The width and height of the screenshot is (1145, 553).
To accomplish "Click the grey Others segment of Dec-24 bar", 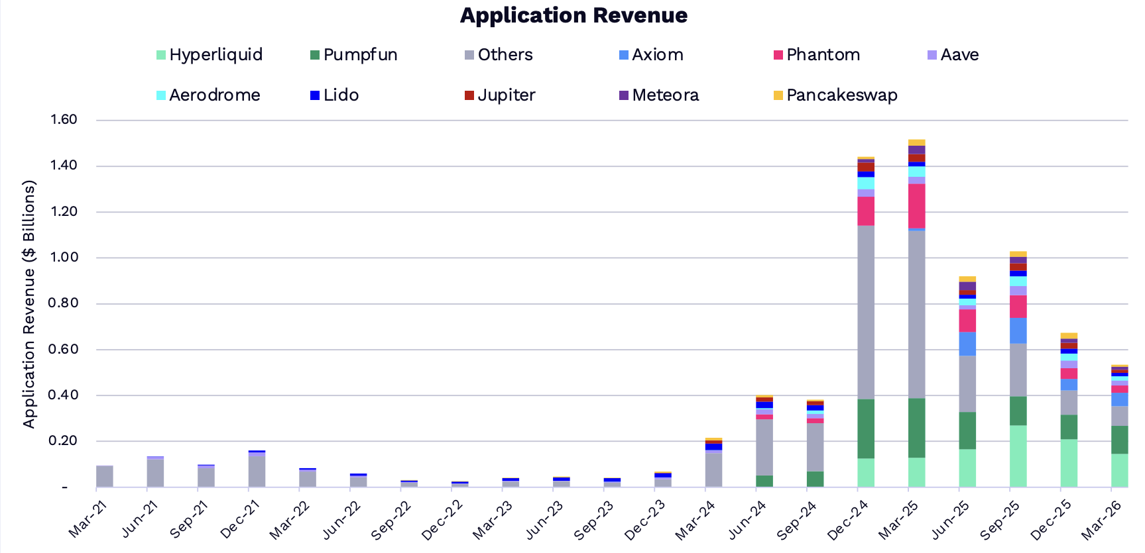I will pos(866,313).
